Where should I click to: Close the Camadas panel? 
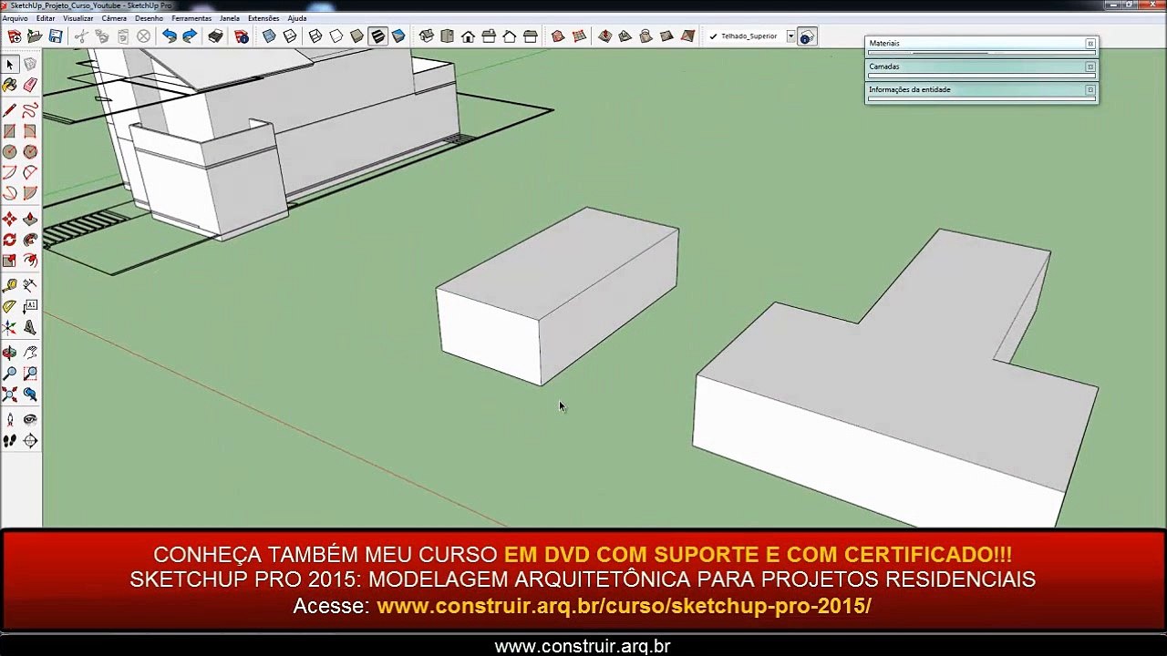pos(1090,67)
